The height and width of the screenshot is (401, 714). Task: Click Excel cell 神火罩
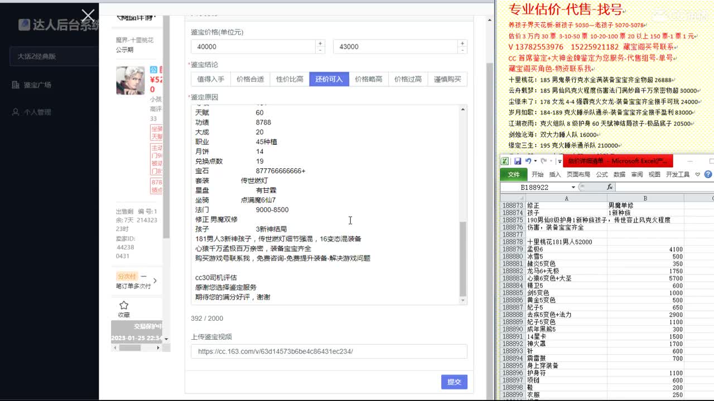pyautogui.click(x=566, y=344)
